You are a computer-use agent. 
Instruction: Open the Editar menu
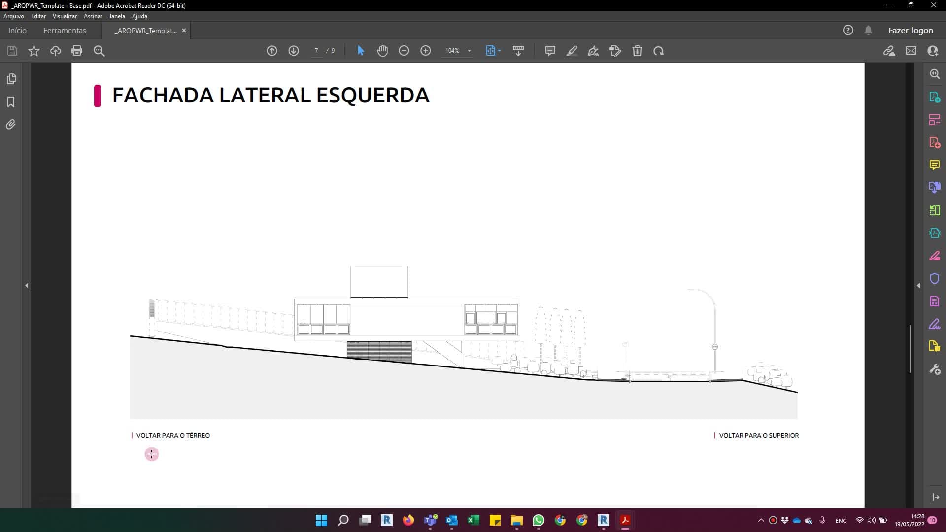point(38,16)
